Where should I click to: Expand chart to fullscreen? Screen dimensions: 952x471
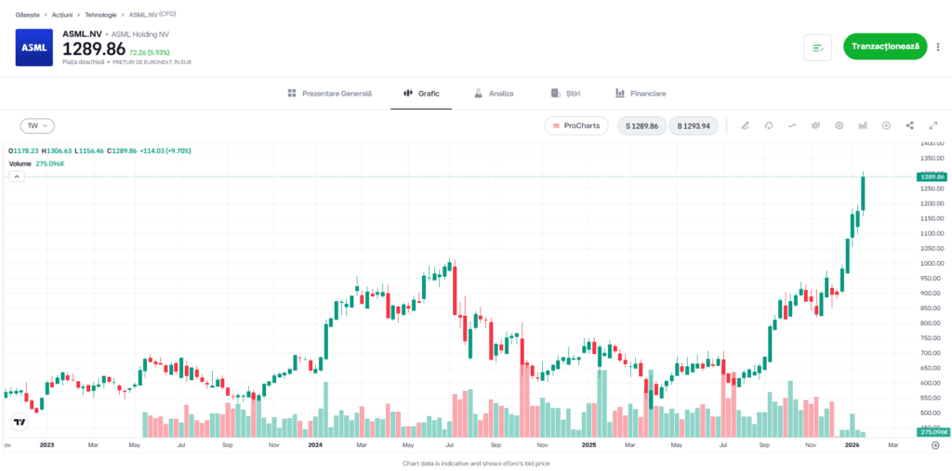932,125
